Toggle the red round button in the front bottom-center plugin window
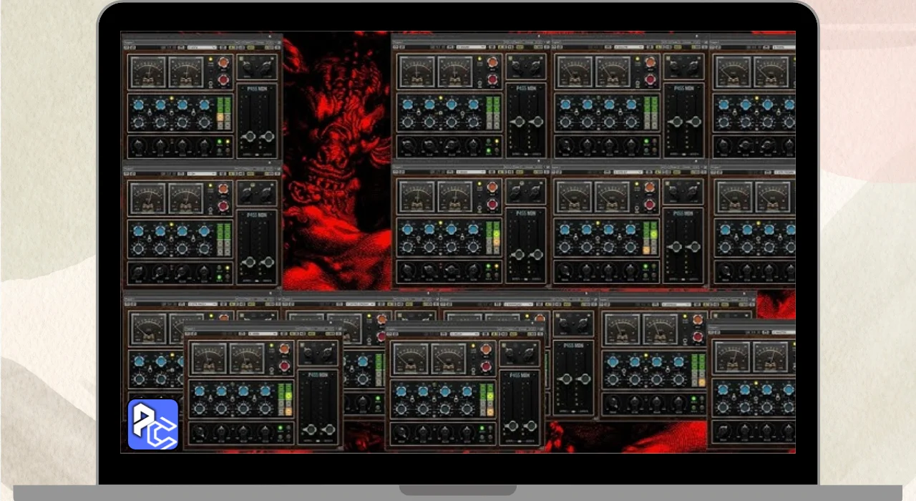The width and height of the screenshot is (916, 501). [486, 366]
